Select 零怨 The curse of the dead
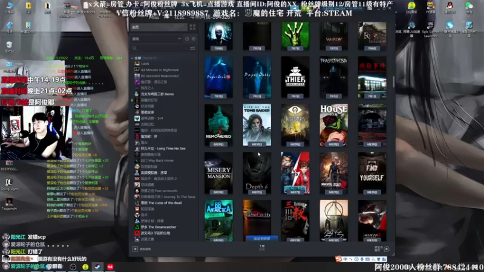 [x=161, y=203]
